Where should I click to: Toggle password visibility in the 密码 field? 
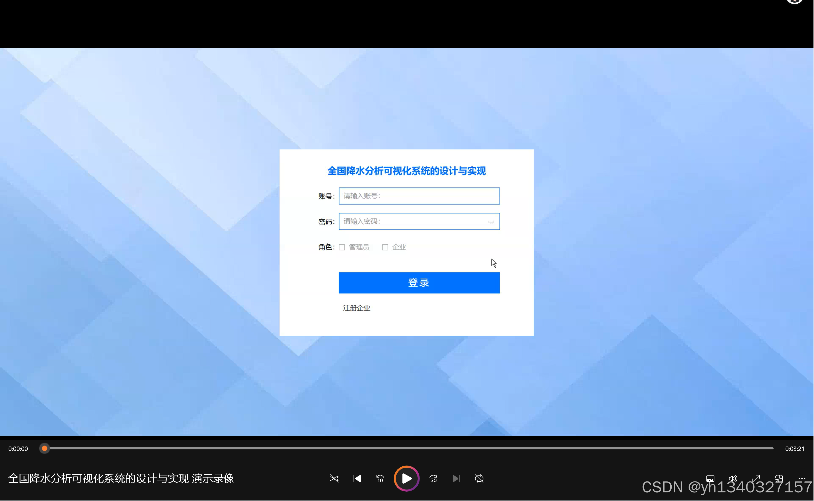491,222
